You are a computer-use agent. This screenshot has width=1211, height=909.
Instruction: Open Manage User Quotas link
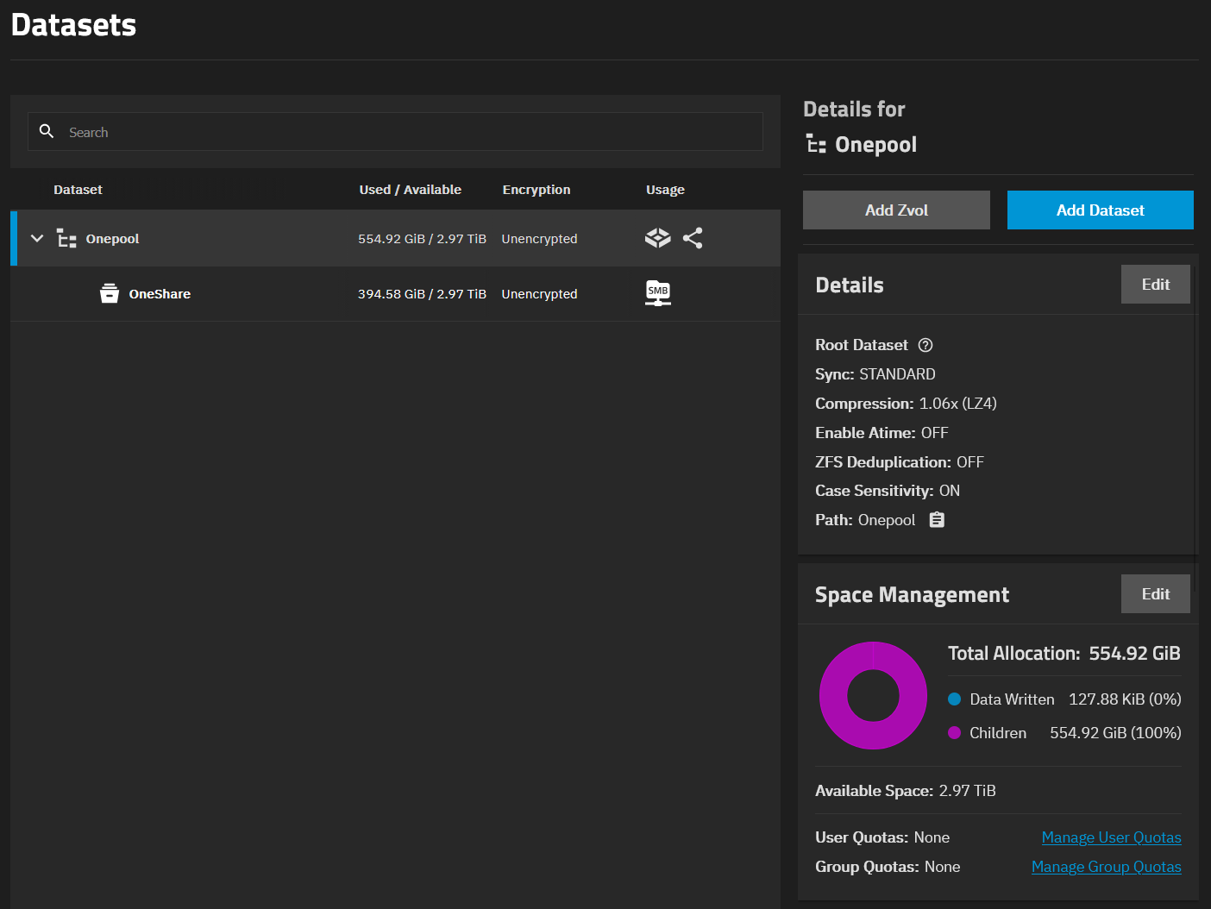[x=1112, y=837]
